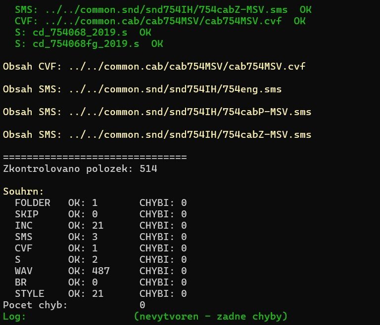Click the Obsah SMS 754cabP-MSV.sms path
Screen dimensions: 380x325
click(x=157, y=112)
